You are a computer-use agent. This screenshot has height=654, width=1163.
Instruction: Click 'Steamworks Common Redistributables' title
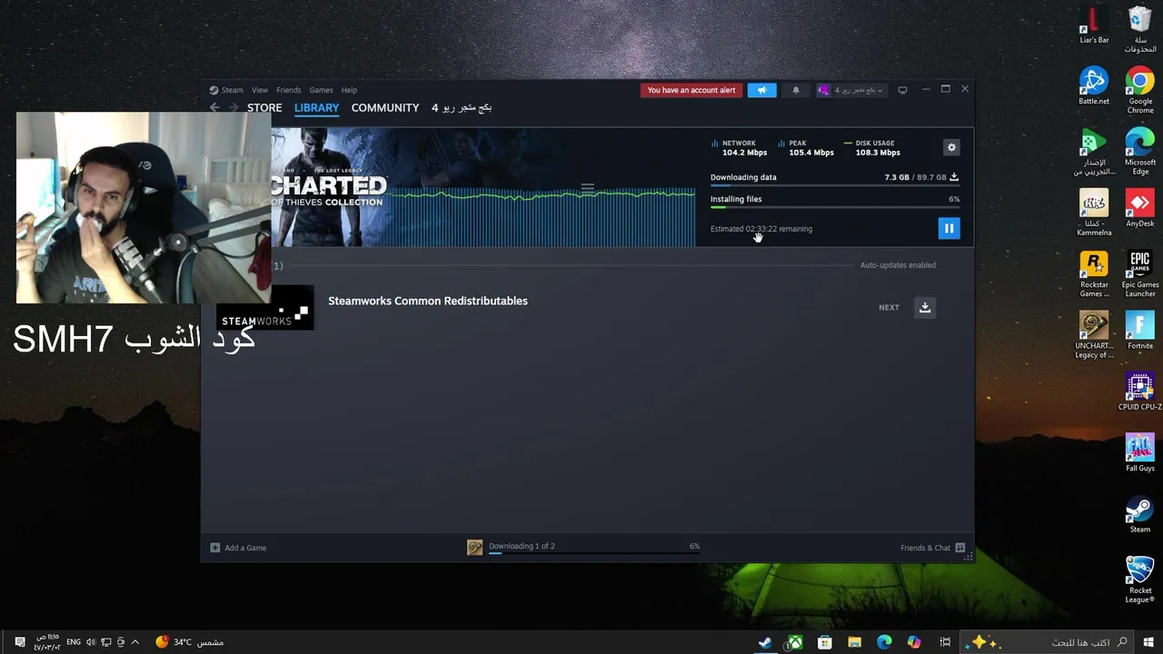click(x=428, y=301)
